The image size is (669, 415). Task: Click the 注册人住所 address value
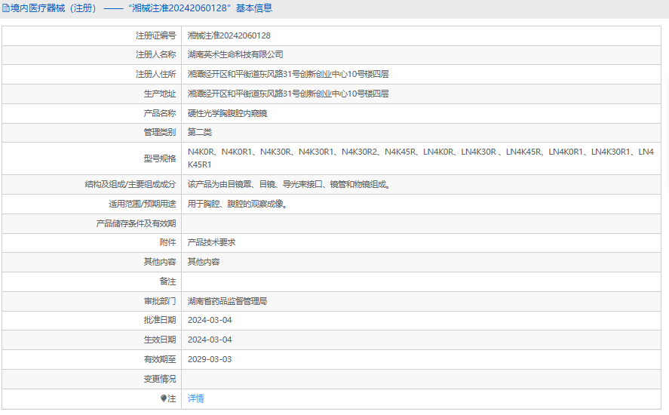point(288,74)
